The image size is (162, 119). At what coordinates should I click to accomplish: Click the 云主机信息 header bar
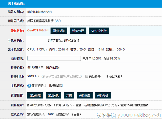pos(81,4)
